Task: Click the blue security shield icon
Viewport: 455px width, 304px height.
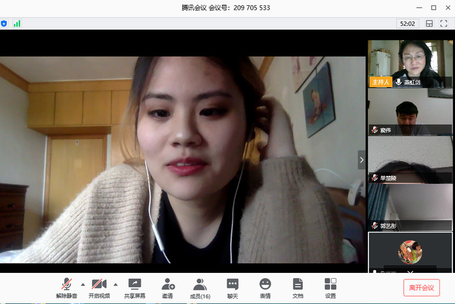Action: [x=4, y=23]
